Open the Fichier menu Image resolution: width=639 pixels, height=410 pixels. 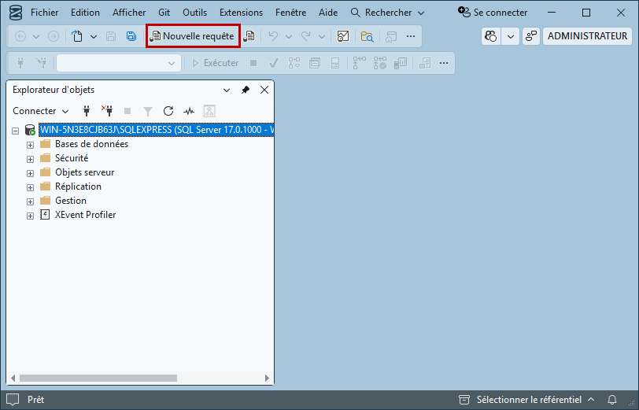click(44, 13)
